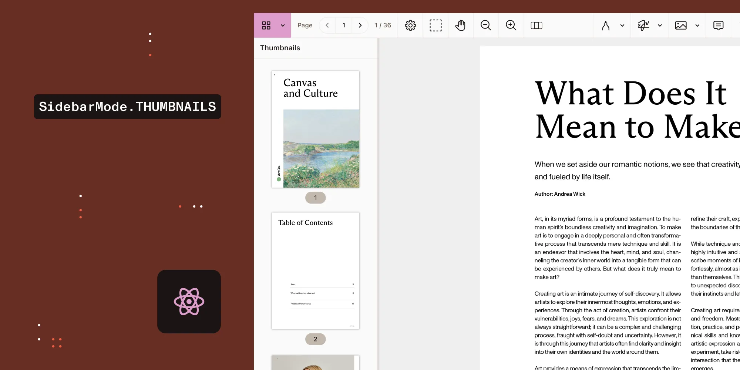Image resolution: width=740 pixels, height=370 pixels.
Task: Activate the pan hand tool
Action: pyautogui.click(x=460, y=26)
